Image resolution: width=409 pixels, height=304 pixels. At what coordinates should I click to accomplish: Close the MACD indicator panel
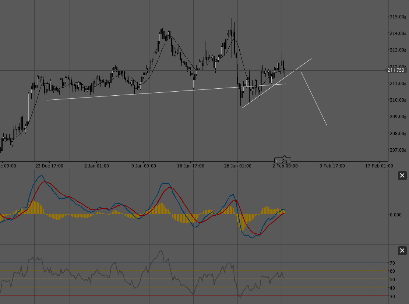(402, 176)
